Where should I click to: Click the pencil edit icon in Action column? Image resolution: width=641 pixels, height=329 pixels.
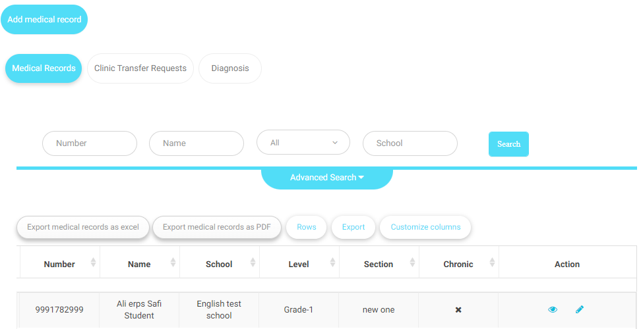(x=580, y=309)
